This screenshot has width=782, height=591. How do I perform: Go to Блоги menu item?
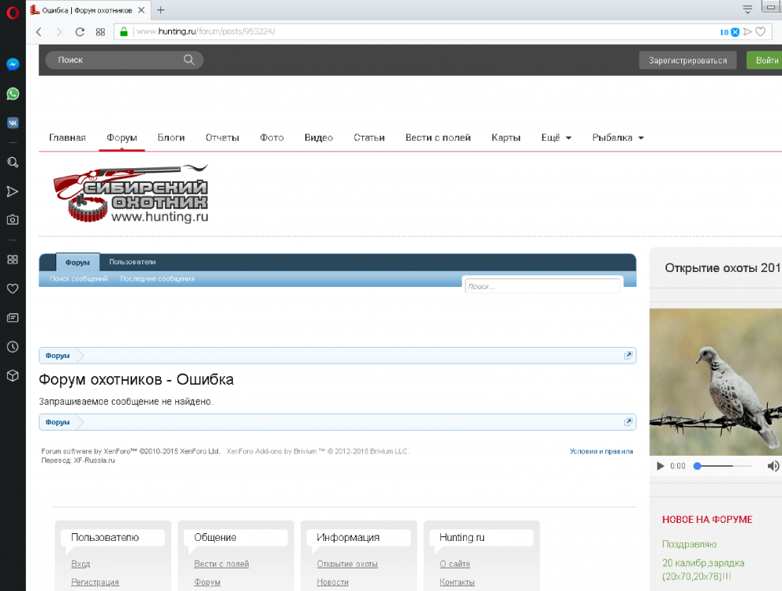point(171,138)
